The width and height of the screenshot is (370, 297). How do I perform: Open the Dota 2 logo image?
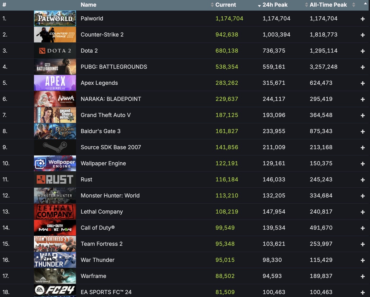pyautogui.click(x=55, y=51)
